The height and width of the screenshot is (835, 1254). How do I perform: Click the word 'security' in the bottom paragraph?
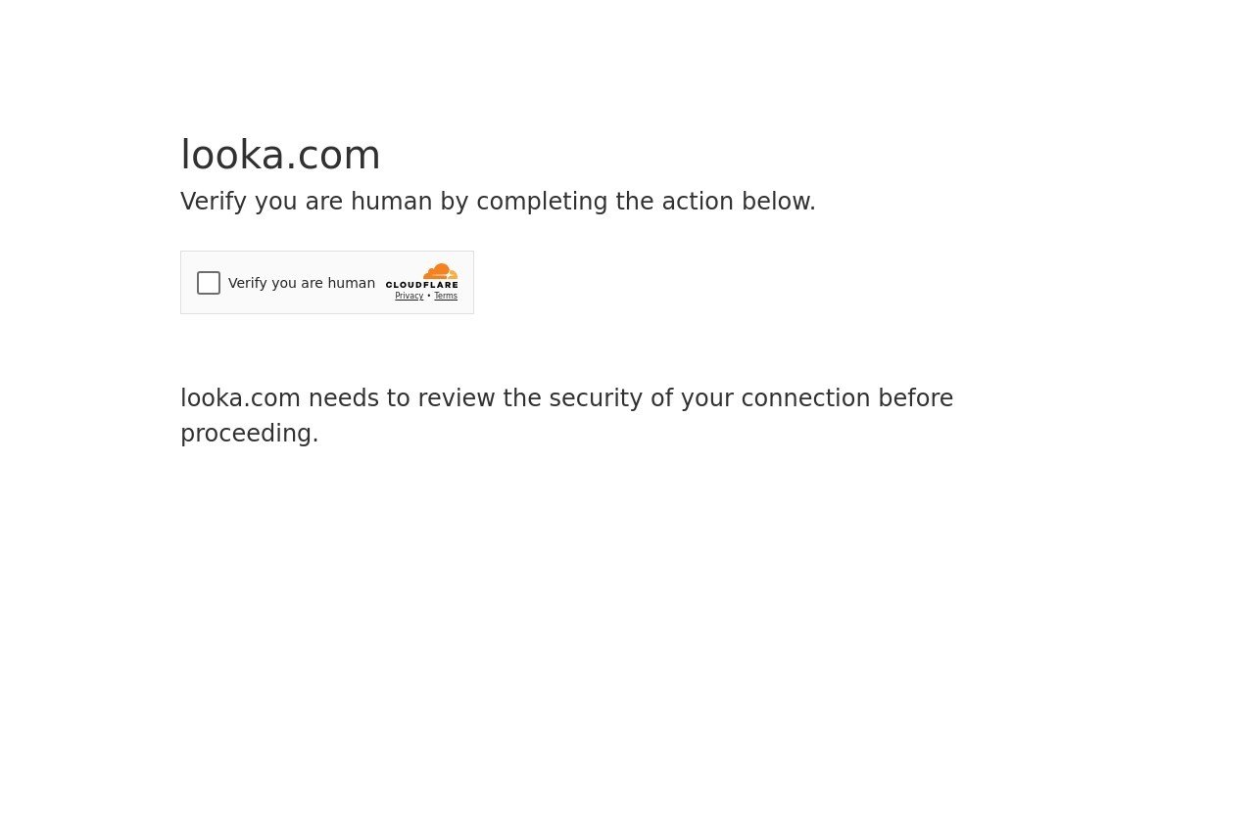point(597,398)
